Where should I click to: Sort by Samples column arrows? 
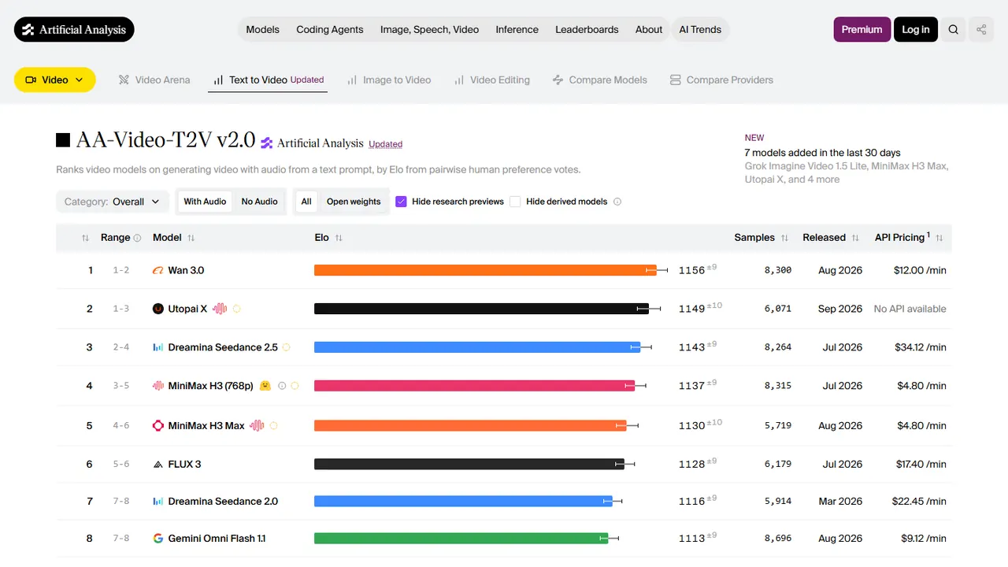coord(784,238)
